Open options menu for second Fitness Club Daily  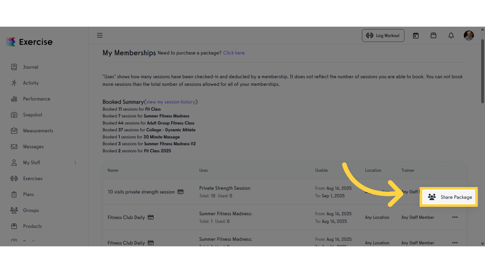point(455,243)
